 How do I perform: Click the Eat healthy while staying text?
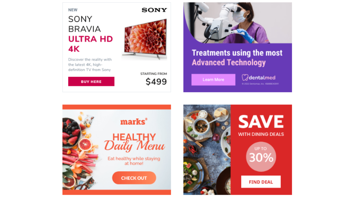point(134,159)
